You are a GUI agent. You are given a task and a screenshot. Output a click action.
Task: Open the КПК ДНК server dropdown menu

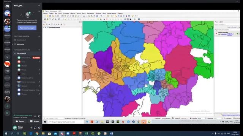pyautogui.click(x=39, y=6)
